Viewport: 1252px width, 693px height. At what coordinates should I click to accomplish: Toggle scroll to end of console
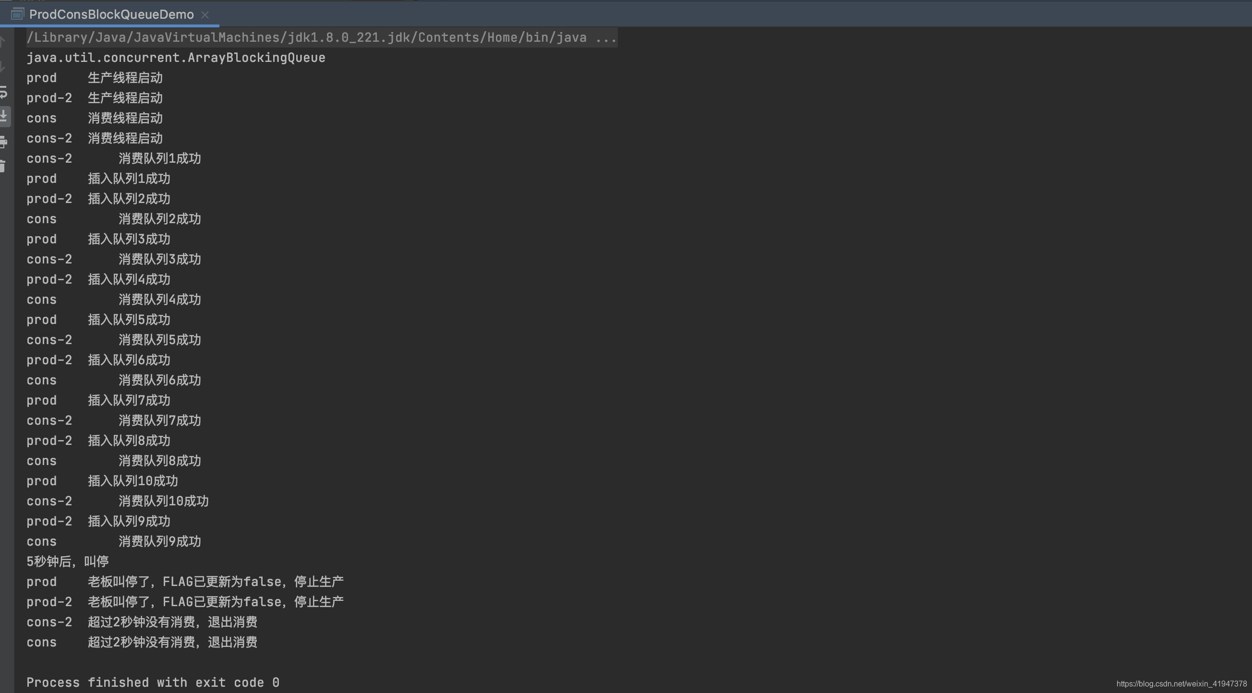[x=3, y=117]
